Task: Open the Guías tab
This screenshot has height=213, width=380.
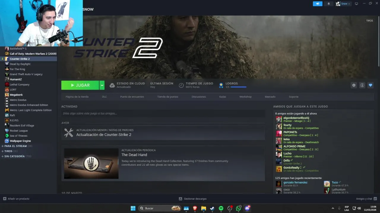Action: point(223,97)
